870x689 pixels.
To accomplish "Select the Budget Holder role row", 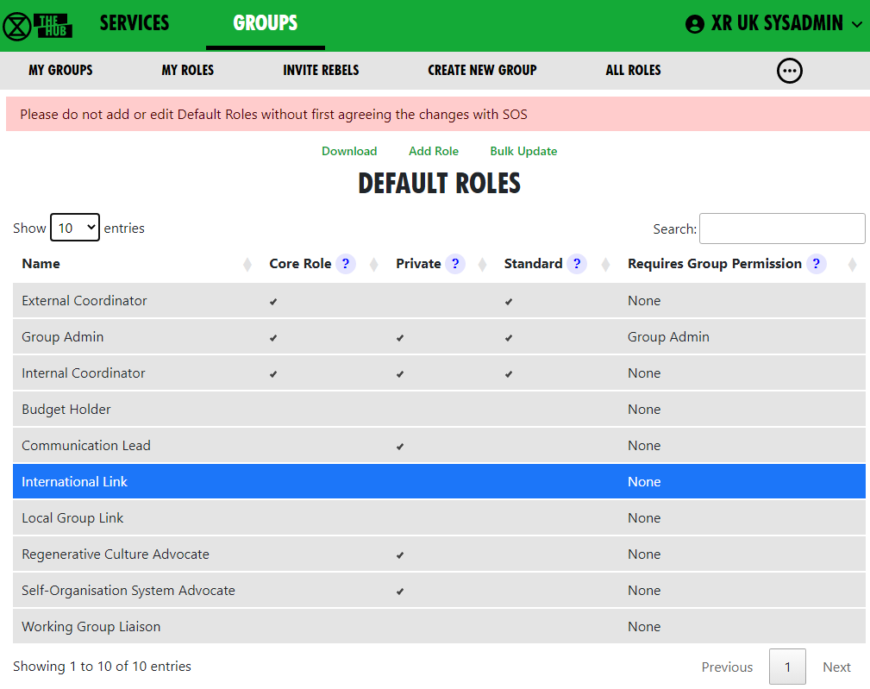I will tap(439, 410).
